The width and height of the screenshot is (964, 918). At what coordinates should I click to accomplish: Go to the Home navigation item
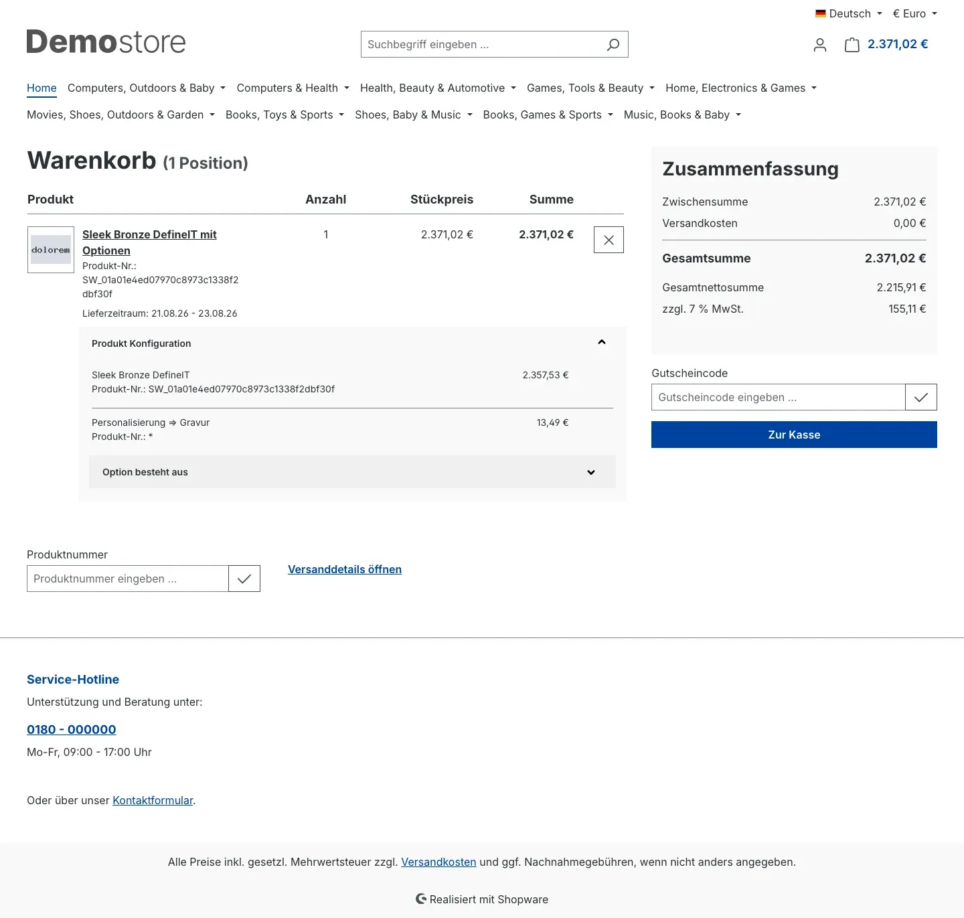point(42,88)
